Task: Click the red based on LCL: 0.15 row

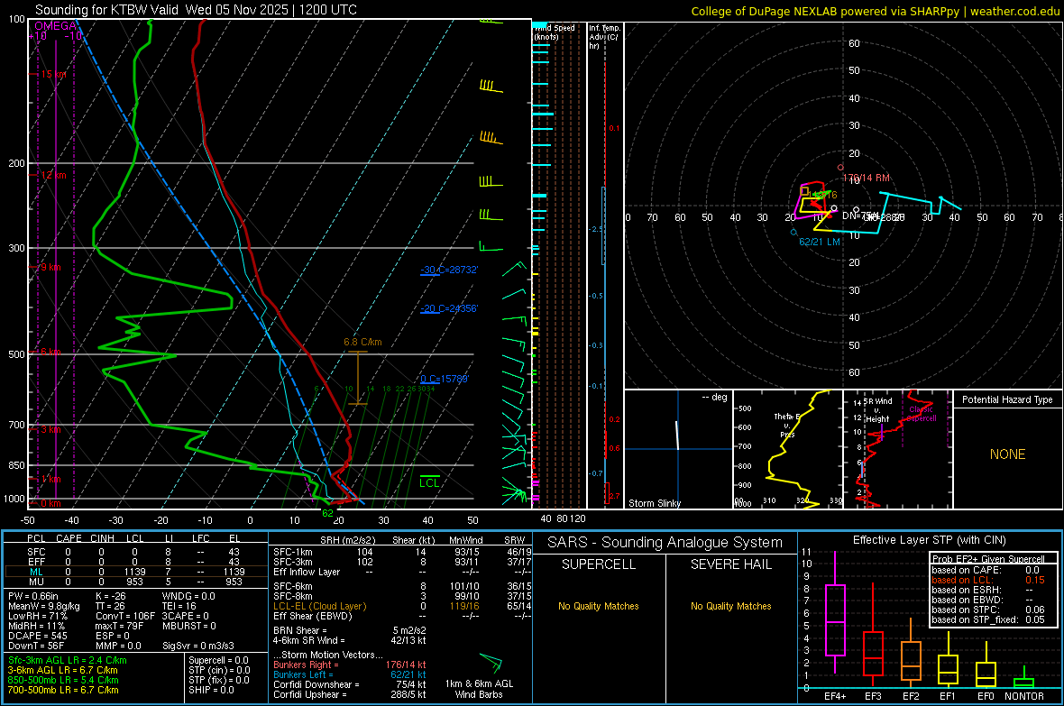Action: click(988, 580)
